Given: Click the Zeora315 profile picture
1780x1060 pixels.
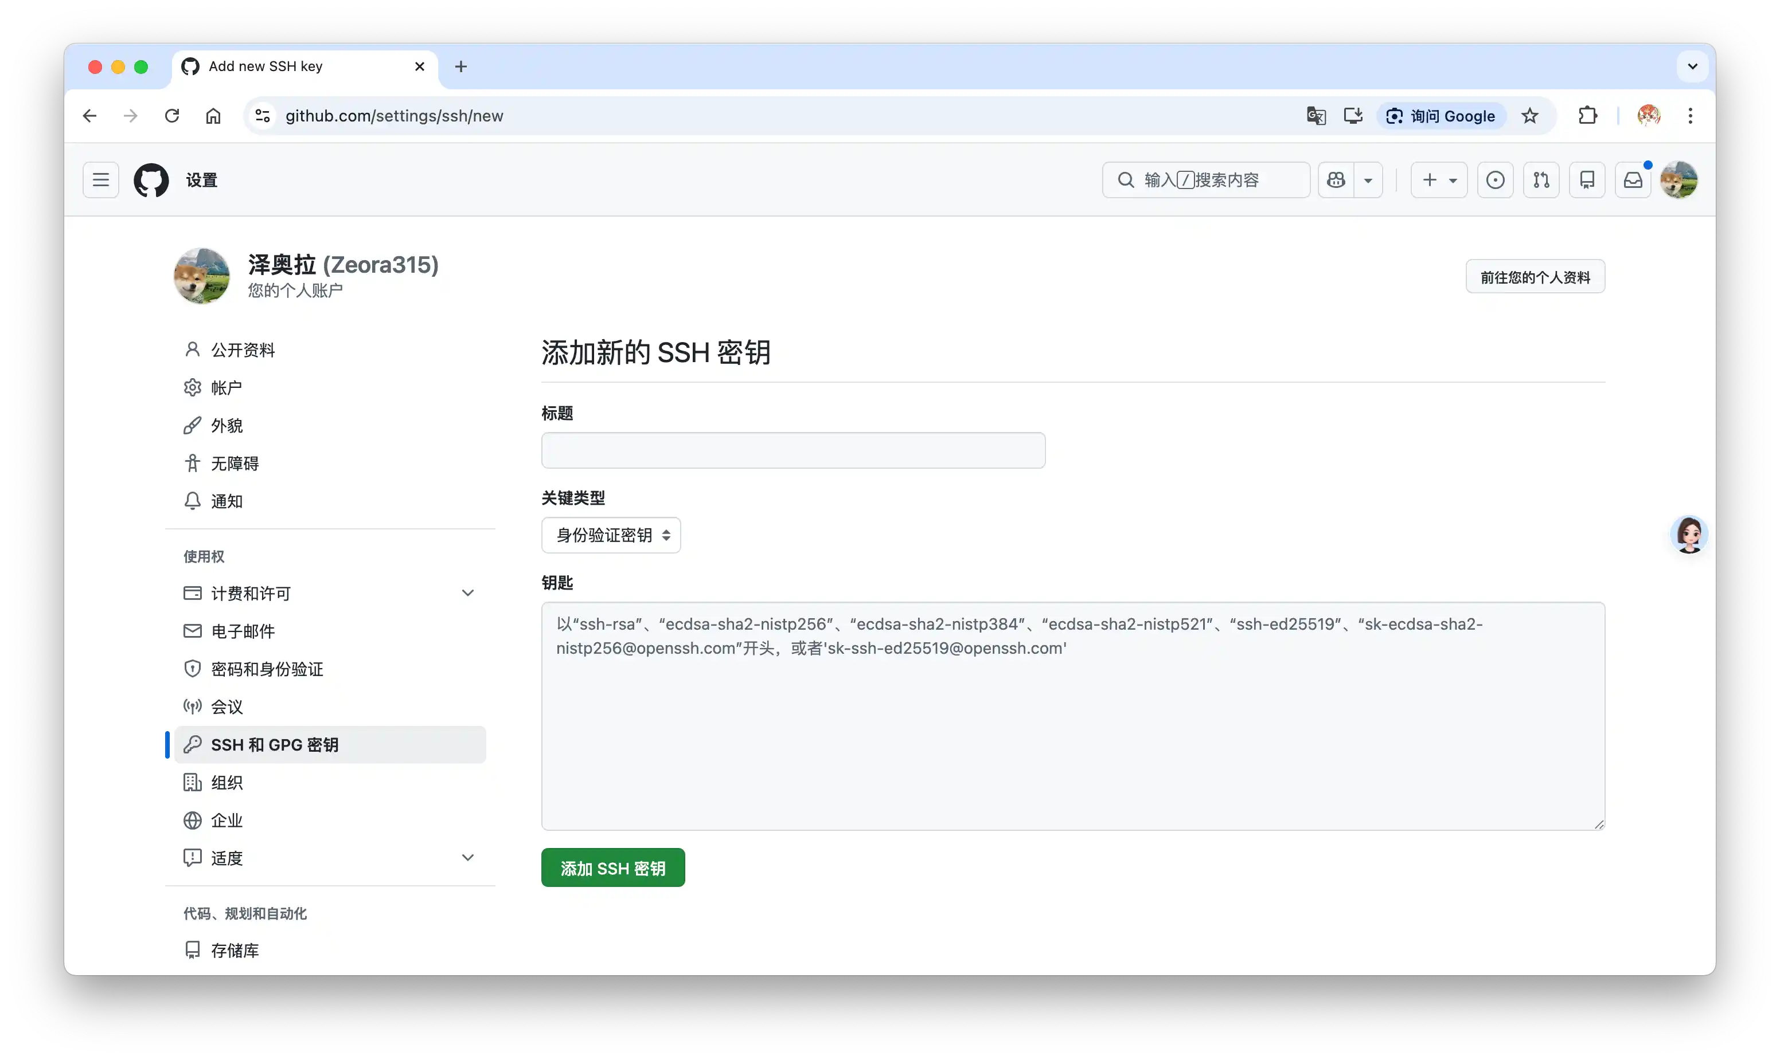Looking at the screenshot, I should coord(202,276).
